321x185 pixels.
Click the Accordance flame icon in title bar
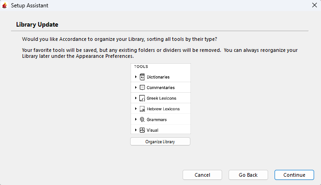click(x=5, y=6)
